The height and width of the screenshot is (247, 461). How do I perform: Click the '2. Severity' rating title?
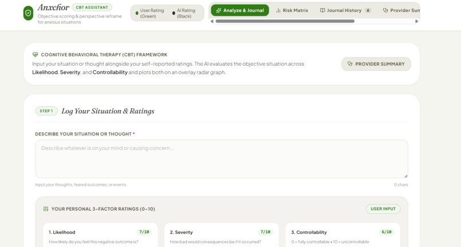[x=181, y=232]
